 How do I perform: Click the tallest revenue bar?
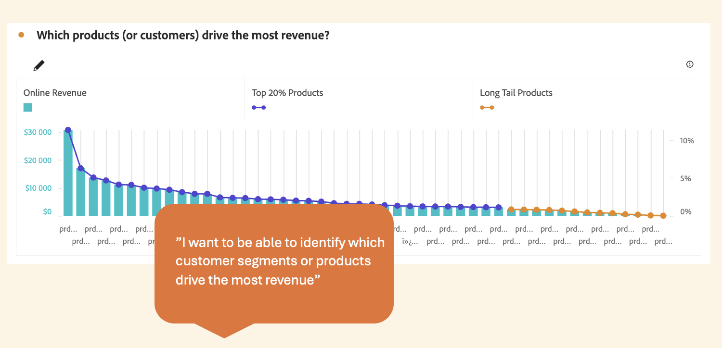(68, 173)
